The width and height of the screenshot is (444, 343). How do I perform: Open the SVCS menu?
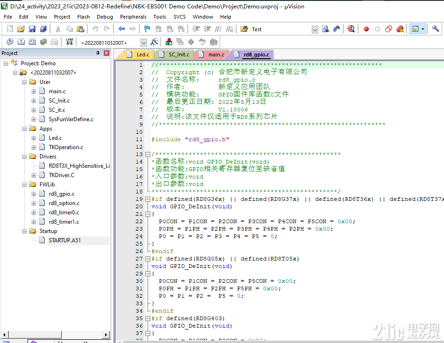tap(180, 17)
